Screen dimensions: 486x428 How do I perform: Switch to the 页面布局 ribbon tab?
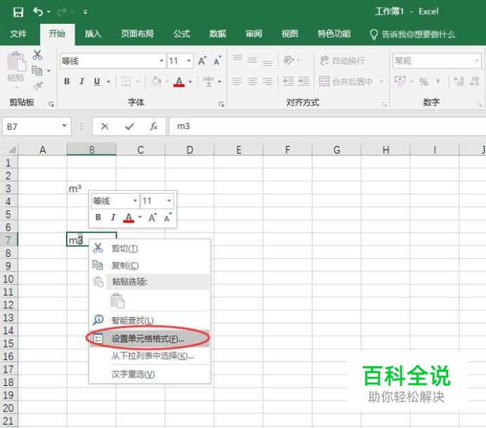138,34
